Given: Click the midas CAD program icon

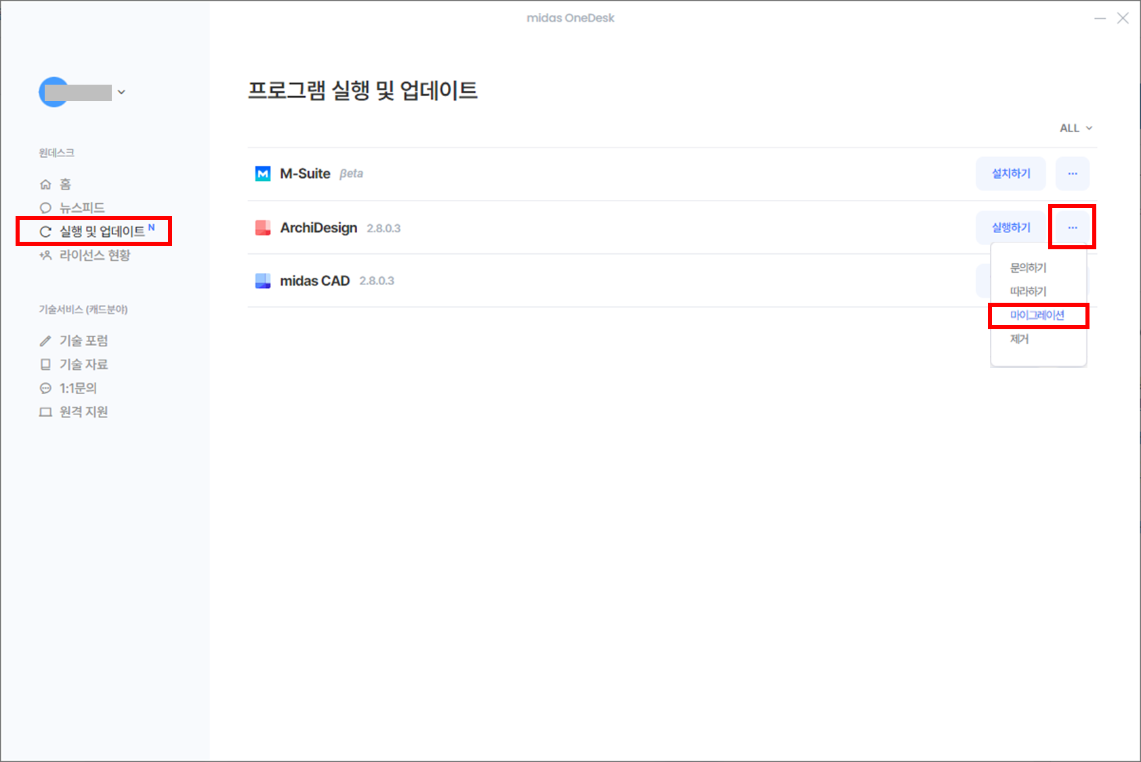Looking at the screenshot, I should click(263, 280).
